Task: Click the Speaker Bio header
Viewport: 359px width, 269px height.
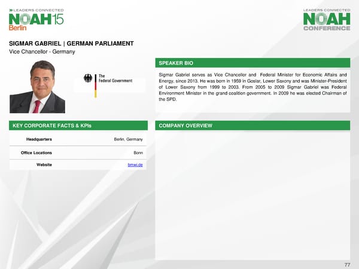Action: click(x=174, y=63)
